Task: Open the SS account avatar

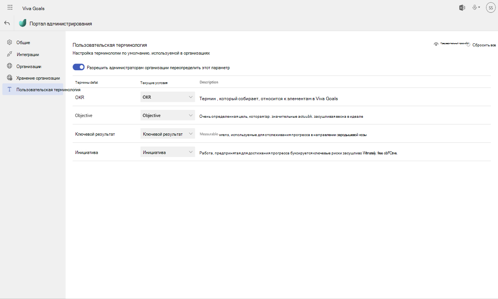Action: [x=491, y=7]
